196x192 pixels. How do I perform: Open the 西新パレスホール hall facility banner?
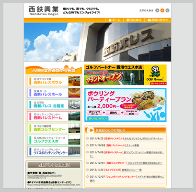click(54, 93)
